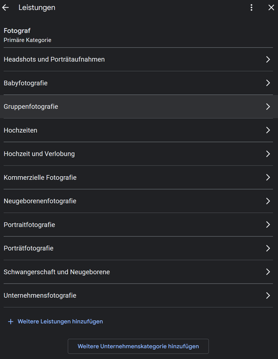Click Weitere Unternehmenskategorie hinzufügen button
This screenshot has width=278, height=359.
click(138, 347)
